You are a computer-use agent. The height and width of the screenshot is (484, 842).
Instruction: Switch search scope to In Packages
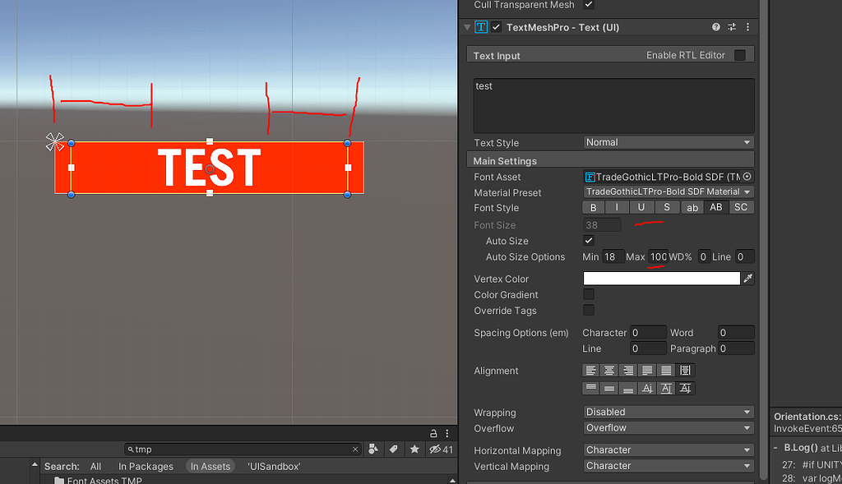[x=146, y=466]
